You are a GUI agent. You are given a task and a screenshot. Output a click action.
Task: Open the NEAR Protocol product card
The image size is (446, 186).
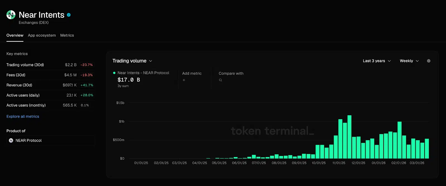pos(50,141)
